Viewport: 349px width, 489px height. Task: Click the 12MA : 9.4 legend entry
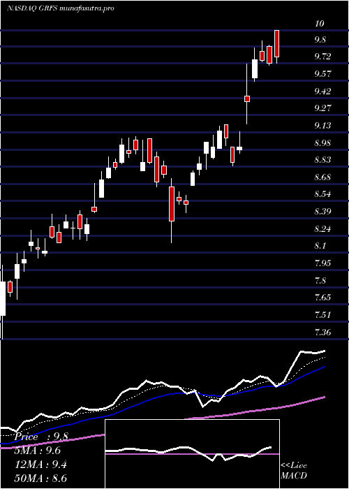click(41, 465)
